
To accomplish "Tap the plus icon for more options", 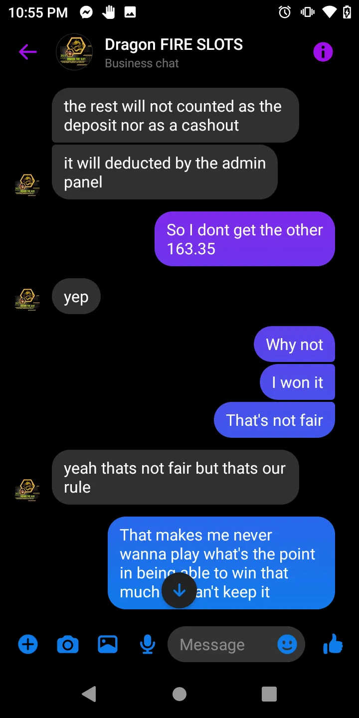I will point(28,645).
